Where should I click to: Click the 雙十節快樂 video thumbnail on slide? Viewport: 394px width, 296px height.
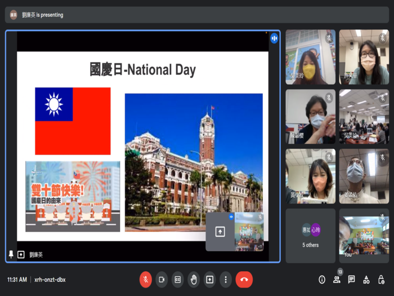click(73, 196)
